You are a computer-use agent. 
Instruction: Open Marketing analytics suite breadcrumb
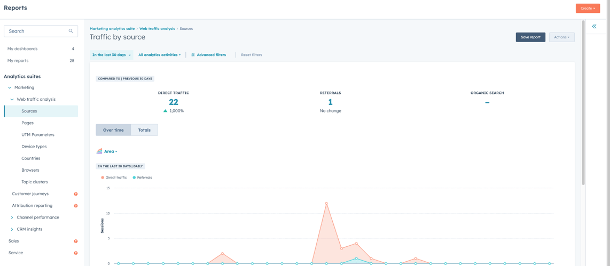point(112,29)
